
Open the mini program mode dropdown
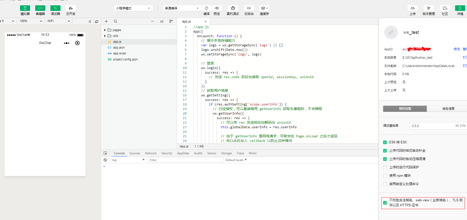[133, 8]
